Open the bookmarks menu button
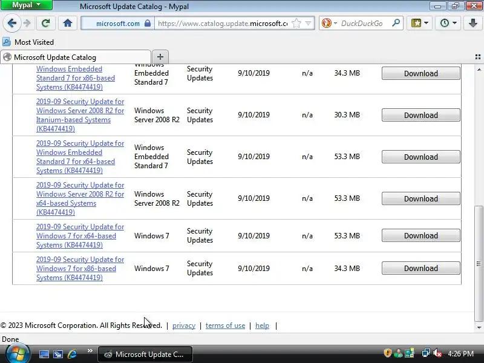 pos(419,23)
